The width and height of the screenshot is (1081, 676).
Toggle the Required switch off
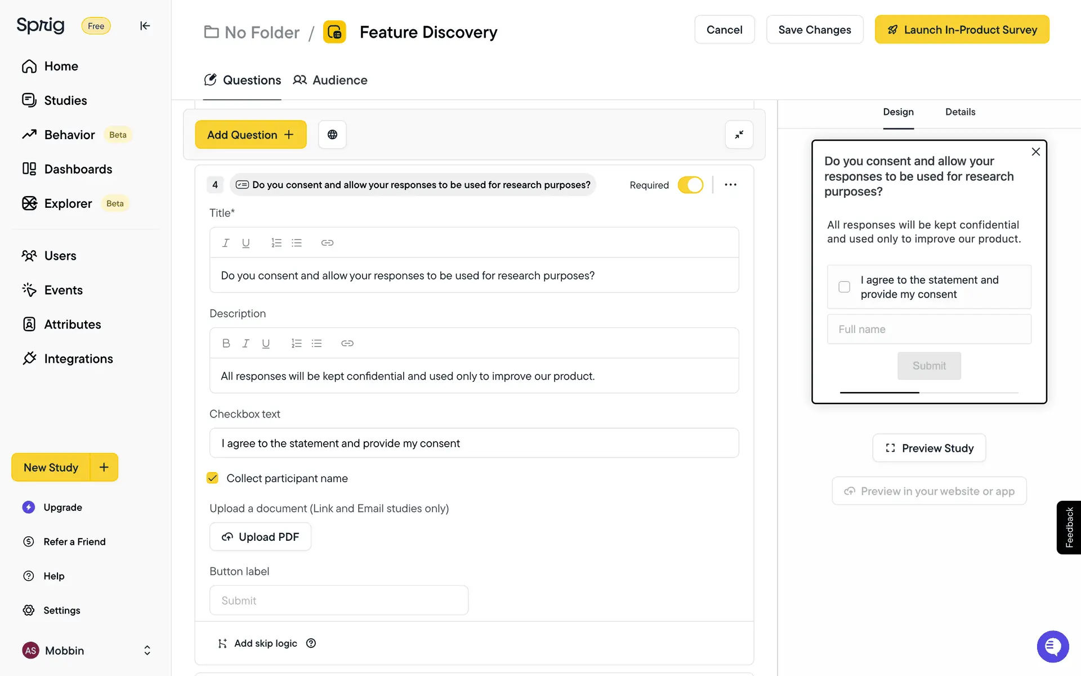click(x=690, y=185)
